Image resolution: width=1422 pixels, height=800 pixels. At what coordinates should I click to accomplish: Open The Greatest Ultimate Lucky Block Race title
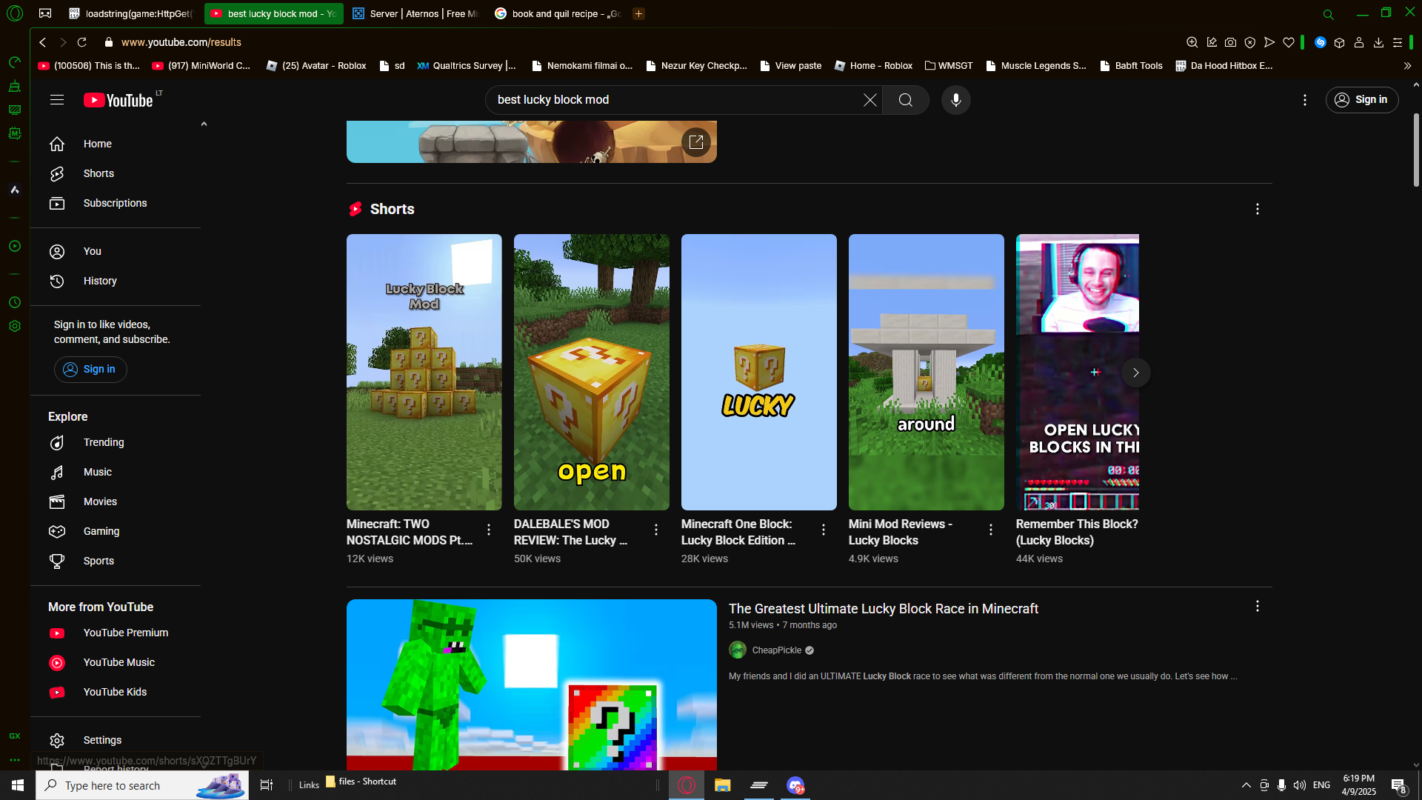[884, 609]
